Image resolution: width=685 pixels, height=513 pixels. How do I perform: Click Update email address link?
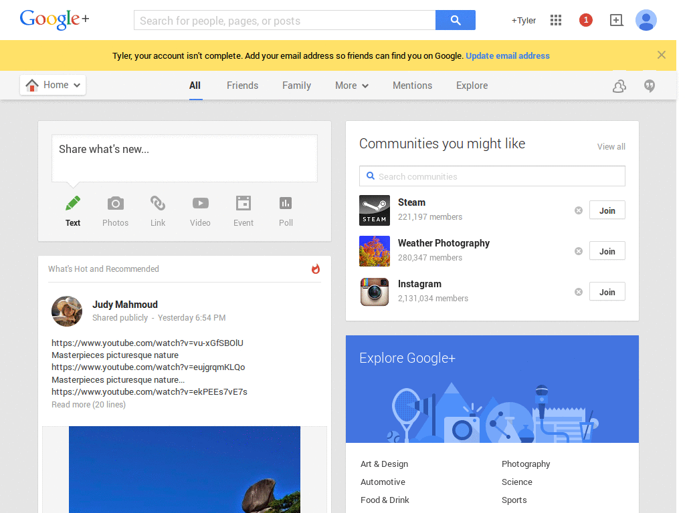tap(508, 56)
